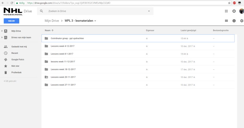The height and width of the screenshot is (128, 244).
Task: Click the browser back arrow
Action: [x=3, y=3]
